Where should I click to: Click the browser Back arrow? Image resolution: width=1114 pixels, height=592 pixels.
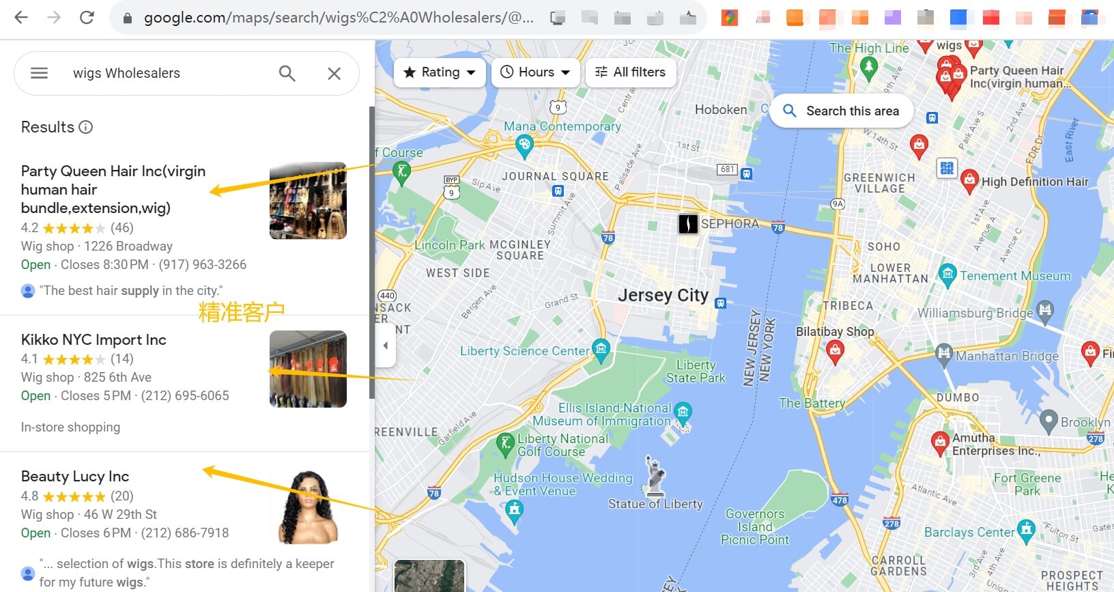[x=21, y=17]
